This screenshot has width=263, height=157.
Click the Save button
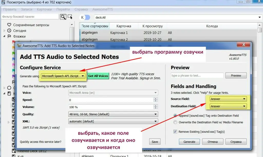pyautogui.click(x=155, y=142)
